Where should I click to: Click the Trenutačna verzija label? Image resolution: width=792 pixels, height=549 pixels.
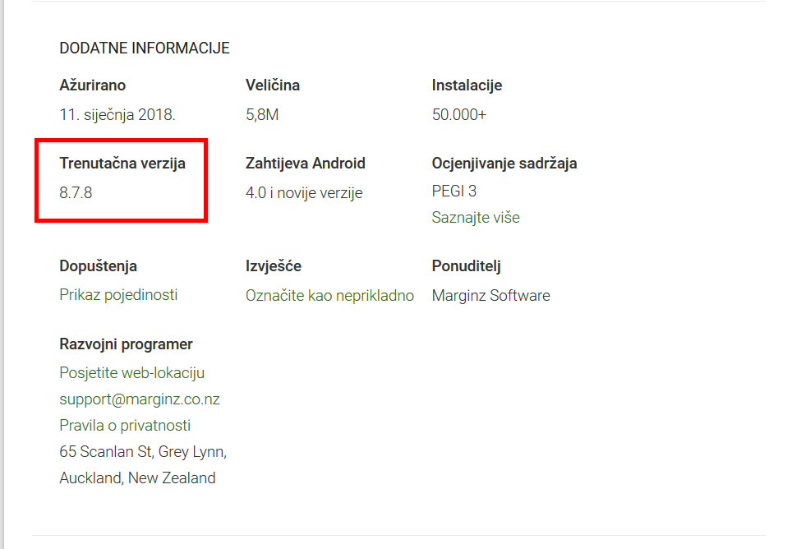tap(122, 163)
